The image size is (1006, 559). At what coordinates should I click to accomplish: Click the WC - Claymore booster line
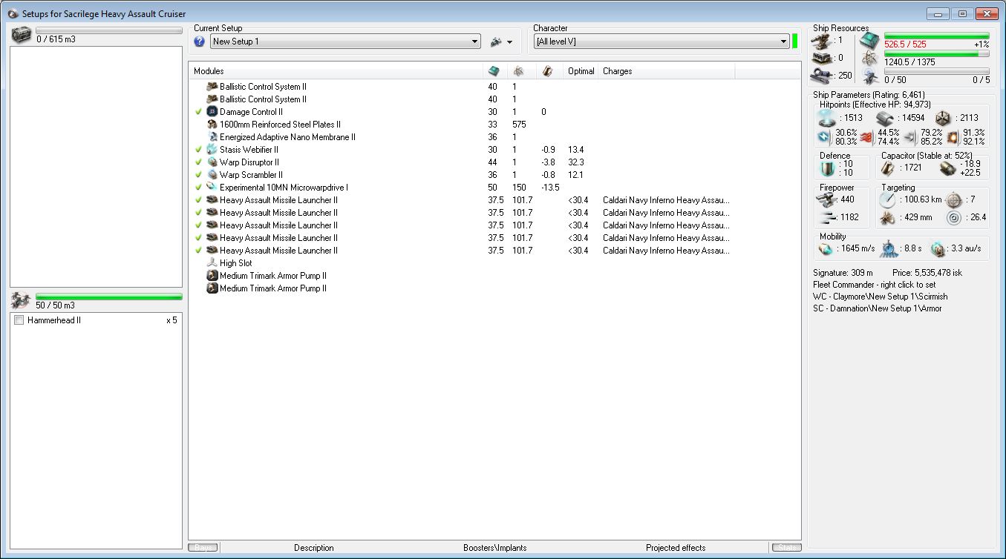[881, 297]
